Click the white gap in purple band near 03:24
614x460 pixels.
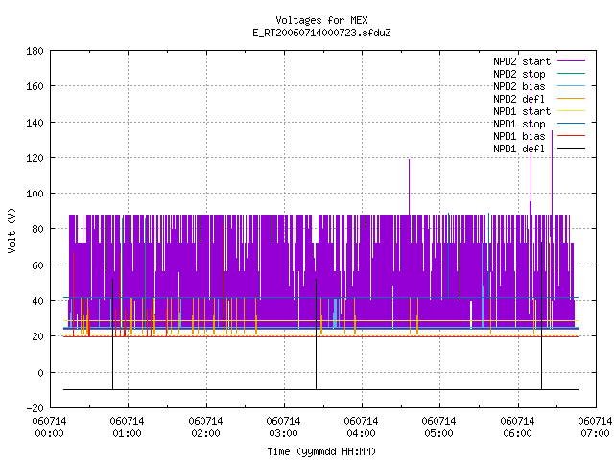(316, 229)
